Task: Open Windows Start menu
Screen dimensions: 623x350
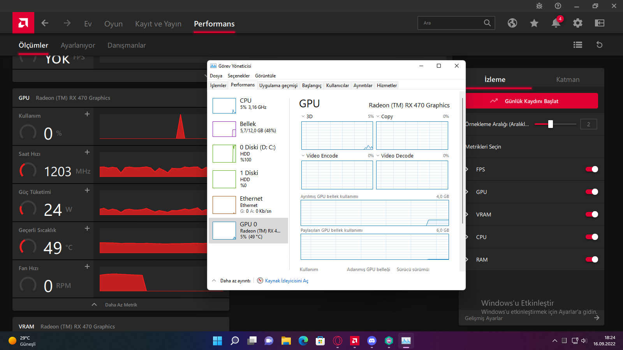Action: click(217, 341)
